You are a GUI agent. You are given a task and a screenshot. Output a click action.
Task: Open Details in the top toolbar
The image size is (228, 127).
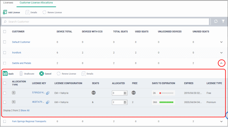[x=31, y=12]
